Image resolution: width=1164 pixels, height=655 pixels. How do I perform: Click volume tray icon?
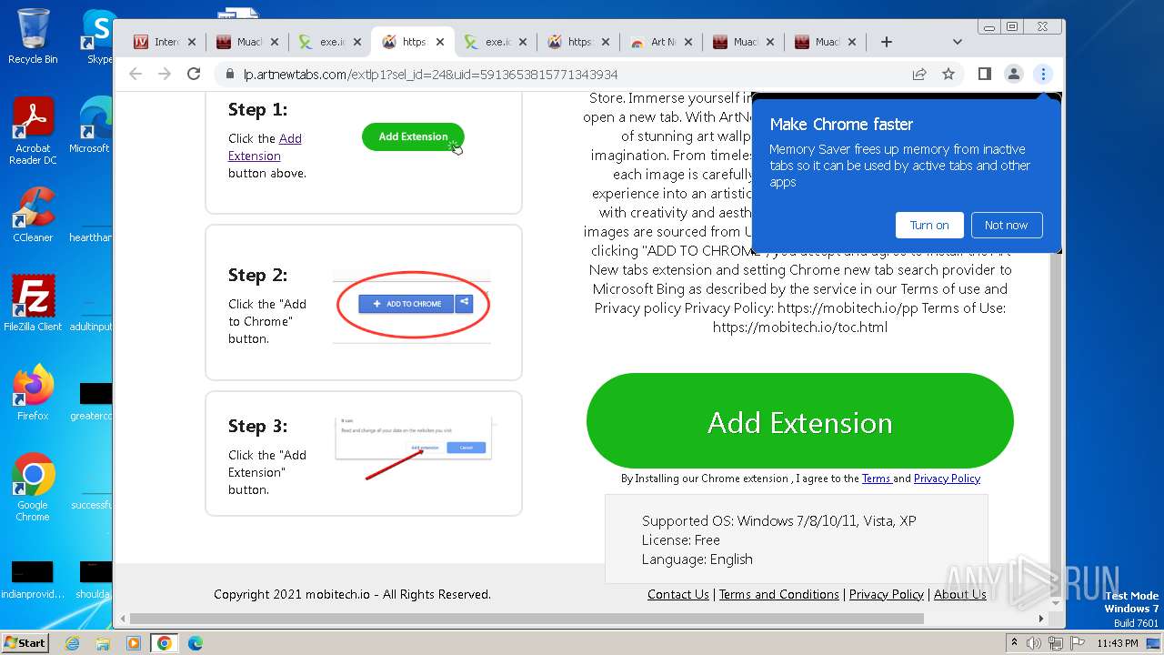[1034, 643]
